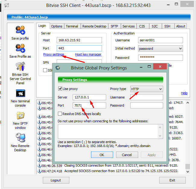Click the Bitvise app icon in title bar
The height and width of the screenshot is (189, 196).
[x=7, y=5]
